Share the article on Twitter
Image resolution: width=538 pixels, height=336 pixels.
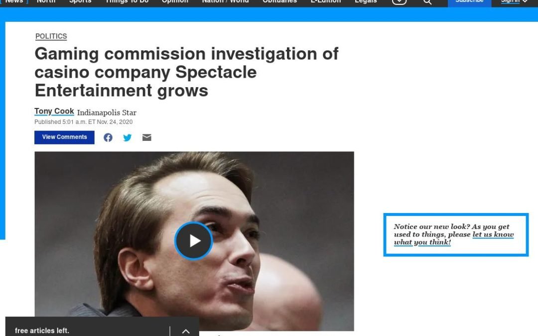pos(128,137)
